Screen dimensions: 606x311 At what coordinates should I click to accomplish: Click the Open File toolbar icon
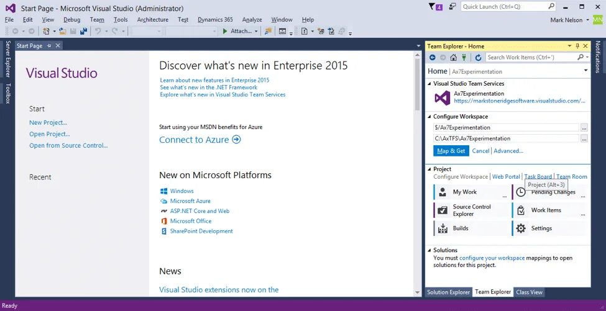coord(63,31)
